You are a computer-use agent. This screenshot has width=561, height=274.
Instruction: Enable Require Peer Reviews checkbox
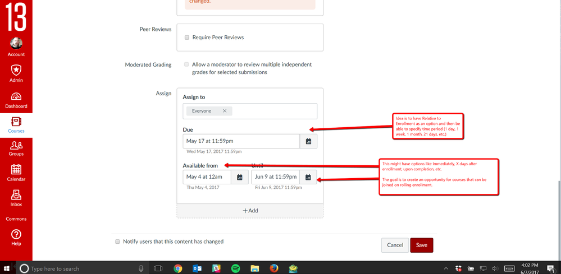(x=187, y=38)
